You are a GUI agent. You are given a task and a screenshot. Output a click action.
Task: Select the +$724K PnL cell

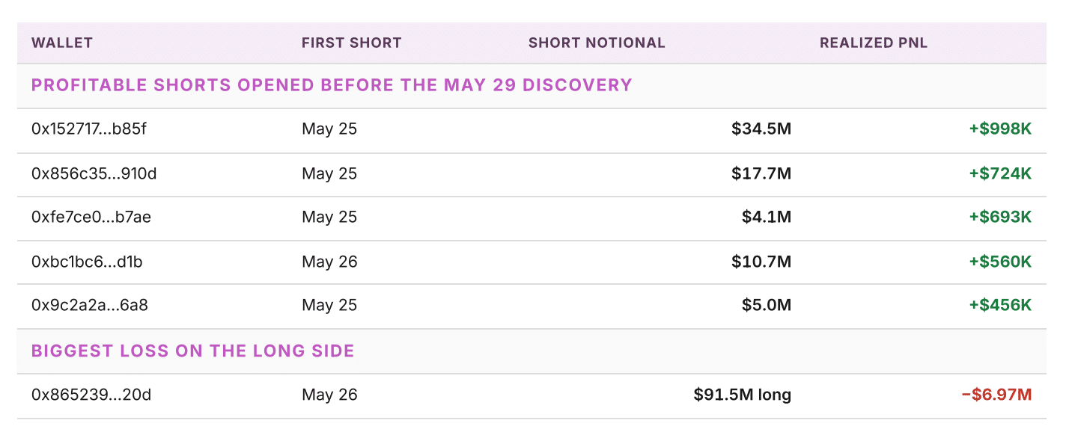point(1000,174)
